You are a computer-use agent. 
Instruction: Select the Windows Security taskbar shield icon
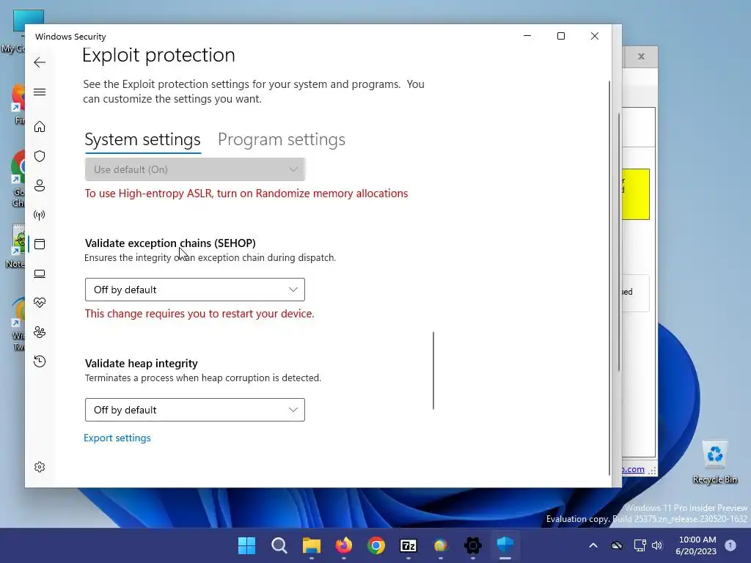[x=505, y=545]
